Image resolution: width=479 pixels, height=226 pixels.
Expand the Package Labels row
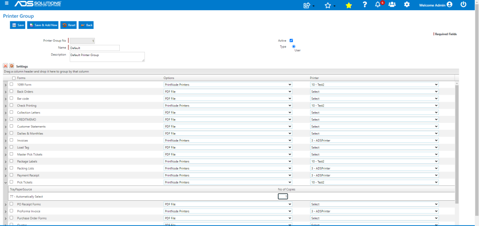[6, 162]
